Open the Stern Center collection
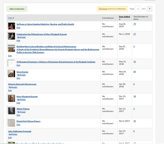The width and height of the screenshot is (164, 144). (22, 72)
